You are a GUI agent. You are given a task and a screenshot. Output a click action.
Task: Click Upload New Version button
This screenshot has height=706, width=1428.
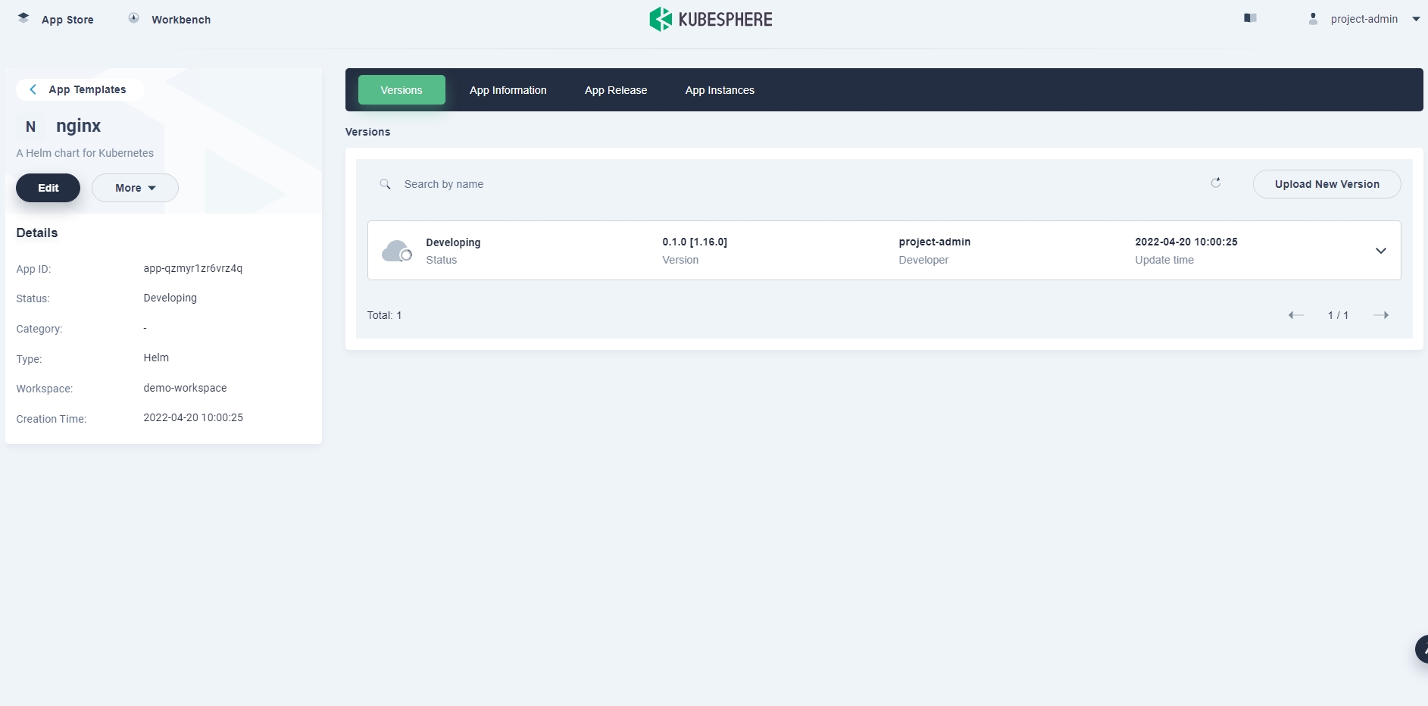click(x=1326, y=184)
